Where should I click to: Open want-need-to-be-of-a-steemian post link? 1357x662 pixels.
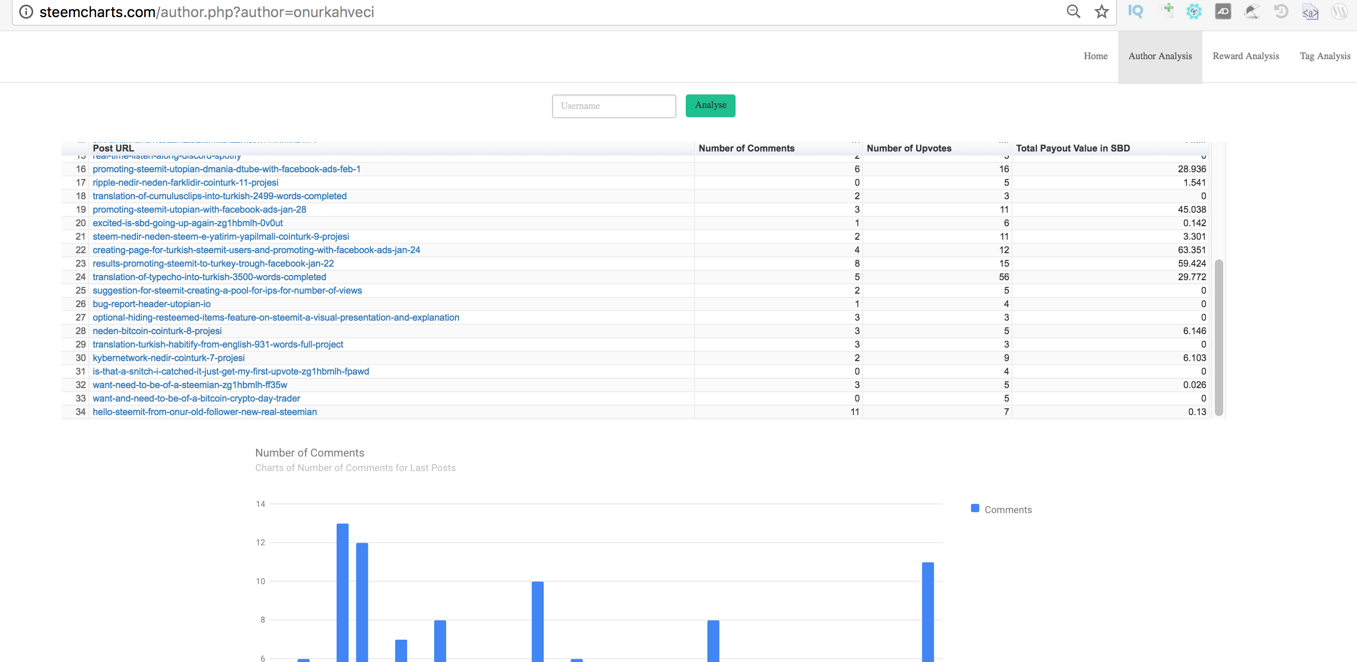190,385
